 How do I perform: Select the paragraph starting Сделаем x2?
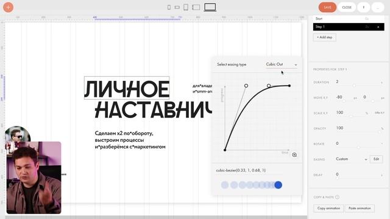coord(130,140)
